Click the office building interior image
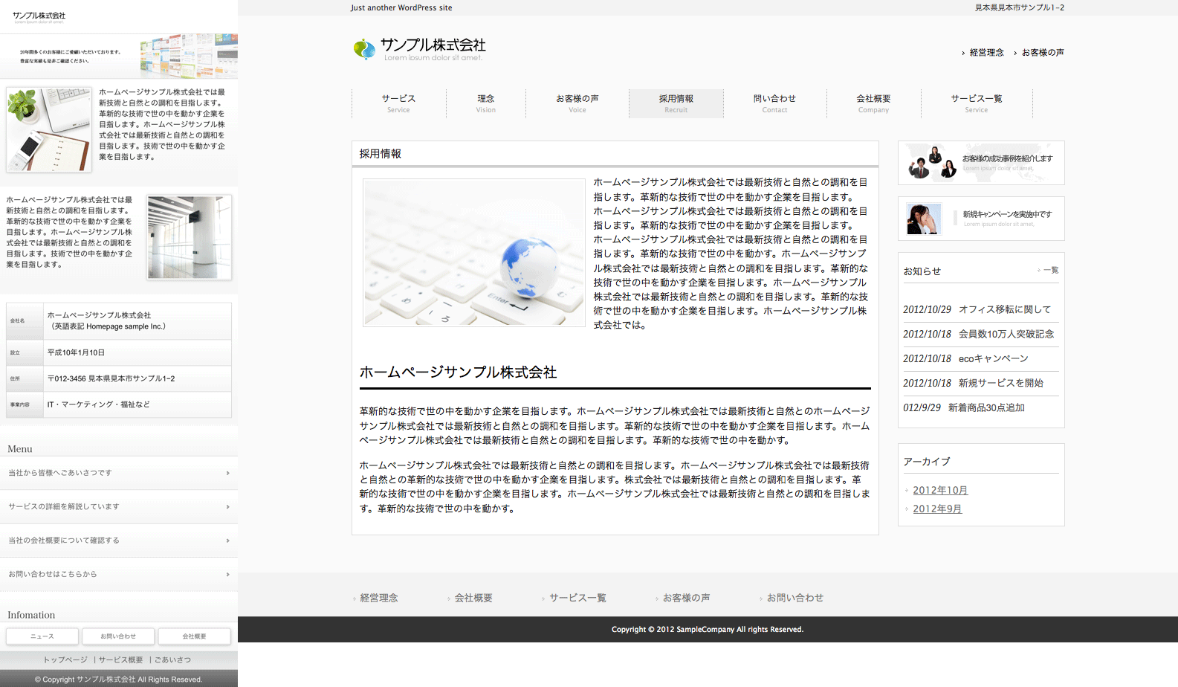 click(189, 237)
